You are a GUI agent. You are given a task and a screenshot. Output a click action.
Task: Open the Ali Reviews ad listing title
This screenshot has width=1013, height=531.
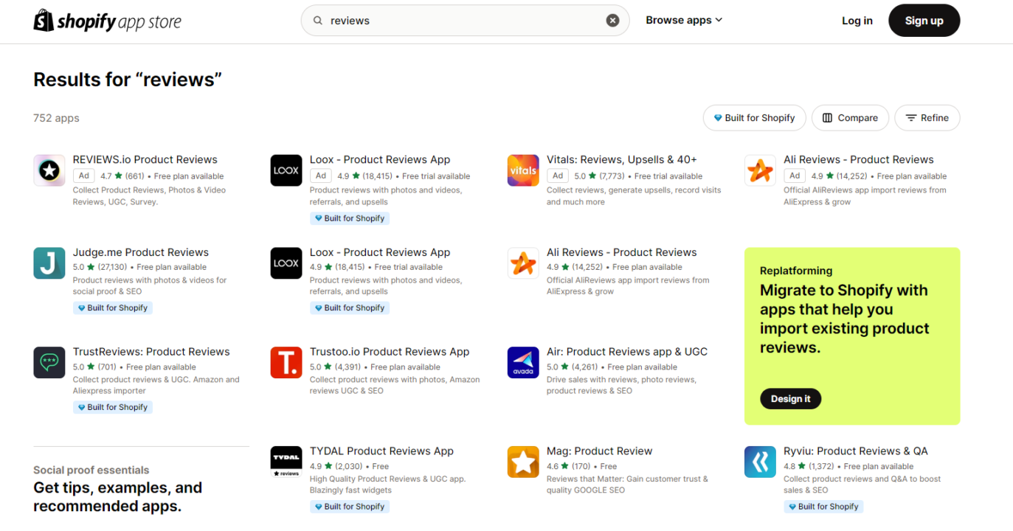858,159
